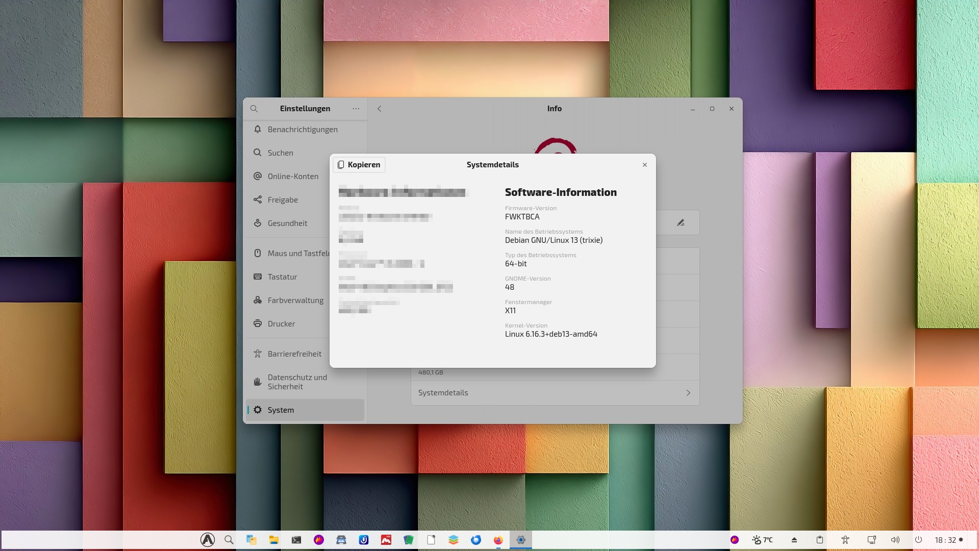Launch the terminal from the taskbar
Viewport: 979px width, 551px height.
tap(296, 540)
